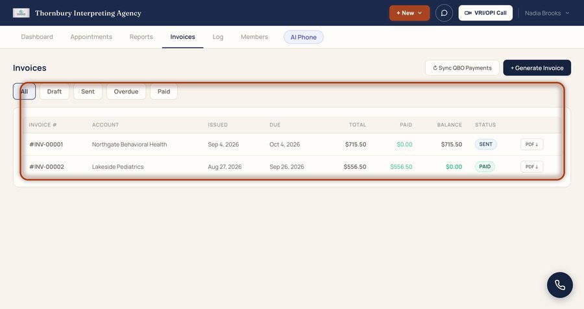Click the STATUS column header

click(x=485, y=125)
